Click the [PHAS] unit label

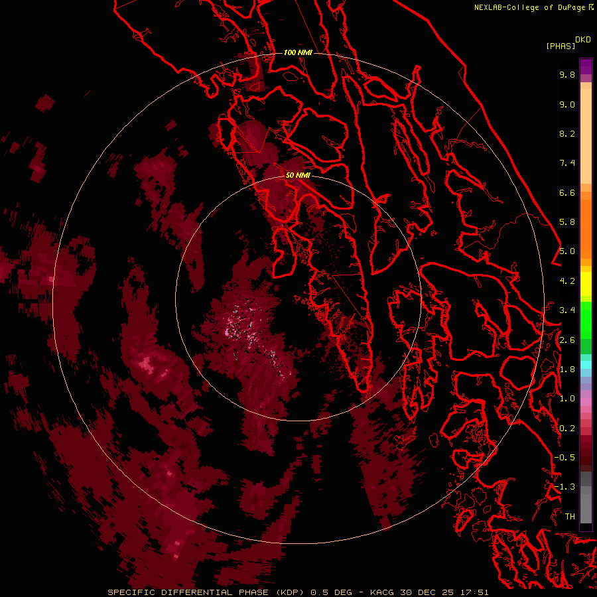[x=561, y=46]
